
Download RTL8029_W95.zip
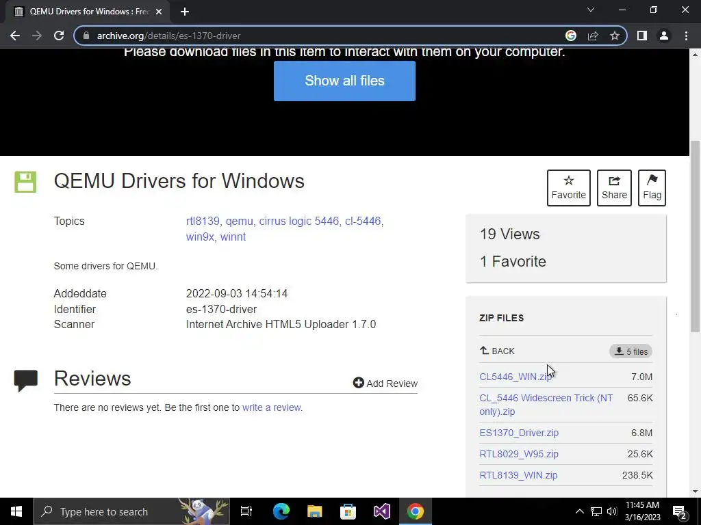tap(519, 454)
